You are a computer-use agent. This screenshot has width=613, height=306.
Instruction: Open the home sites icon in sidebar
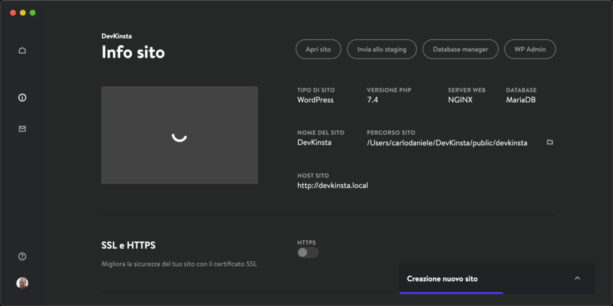tap(22, 50)
